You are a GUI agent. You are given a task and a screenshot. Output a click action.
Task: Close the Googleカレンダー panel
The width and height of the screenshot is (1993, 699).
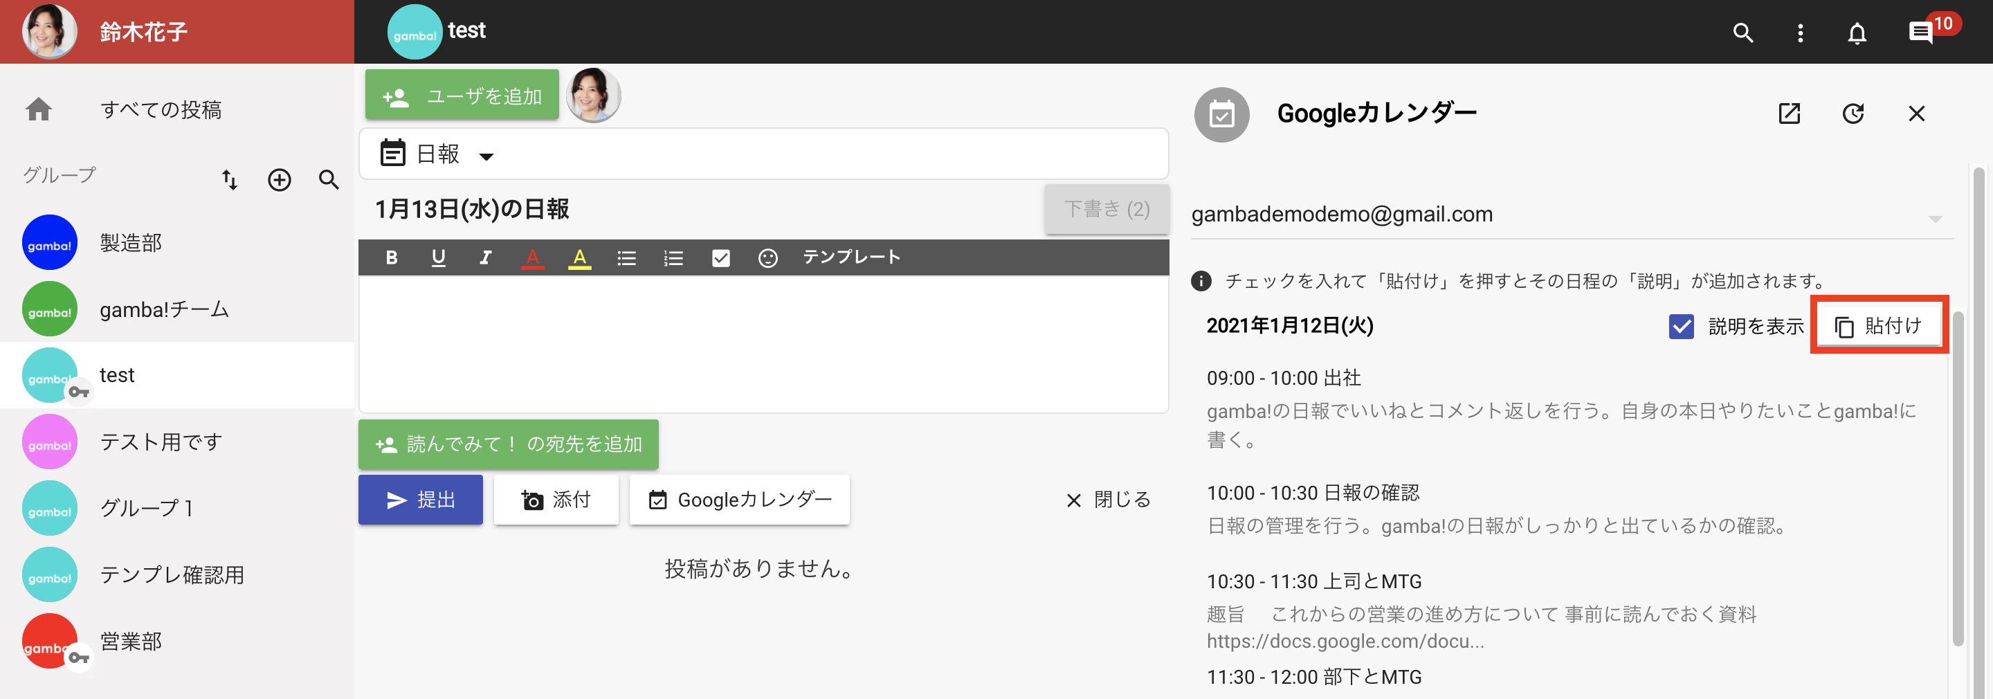1916,114
